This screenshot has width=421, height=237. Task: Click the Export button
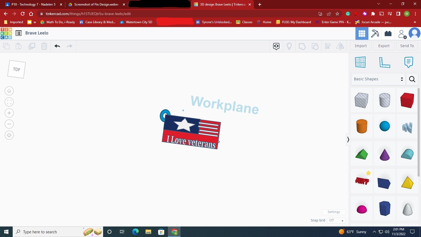(384, 46)
